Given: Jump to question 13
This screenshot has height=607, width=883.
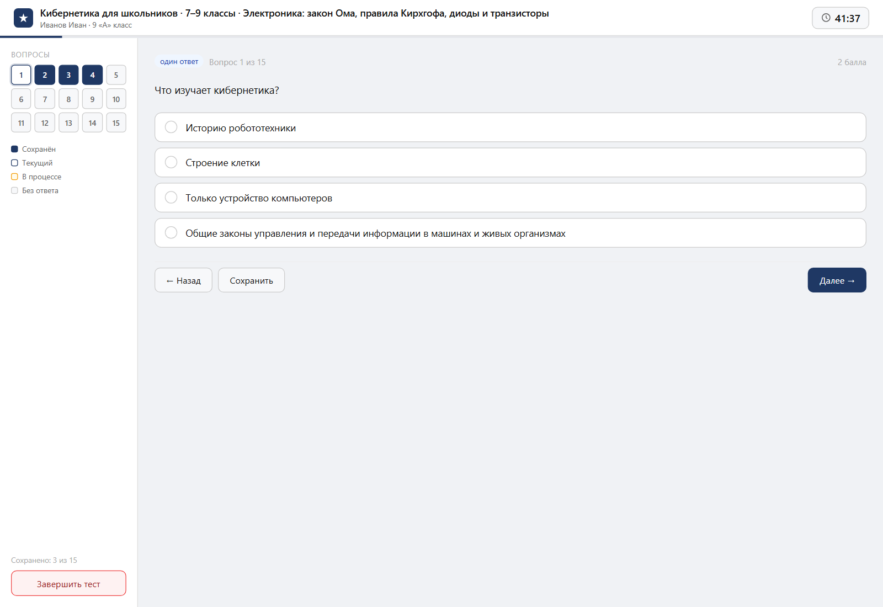Looking at the screenshot, I should [x=68, y=123].
